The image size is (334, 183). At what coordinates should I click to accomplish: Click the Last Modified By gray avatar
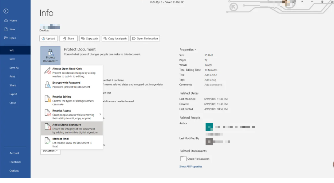(209, 142)
